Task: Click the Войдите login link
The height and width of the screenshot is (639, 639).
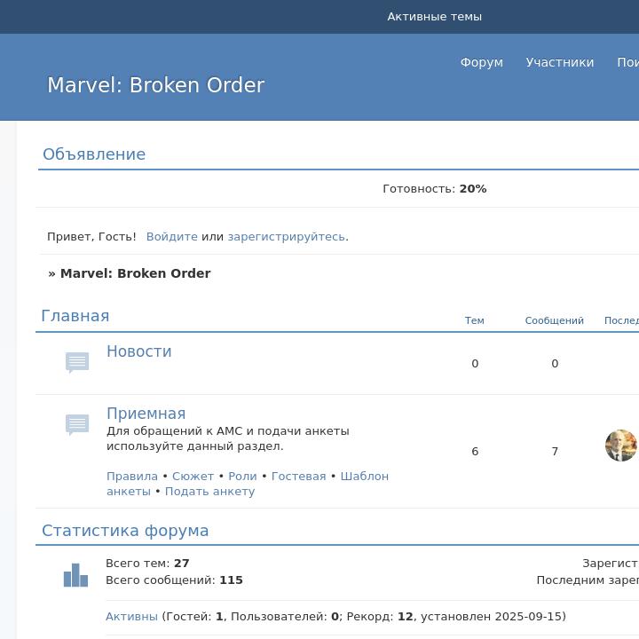Action: pos(171,237)
